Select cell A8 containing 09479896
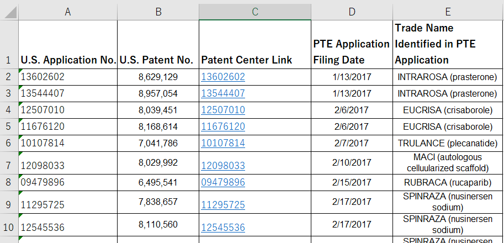Viewport: 504px width, 243px height. [68, 183]
